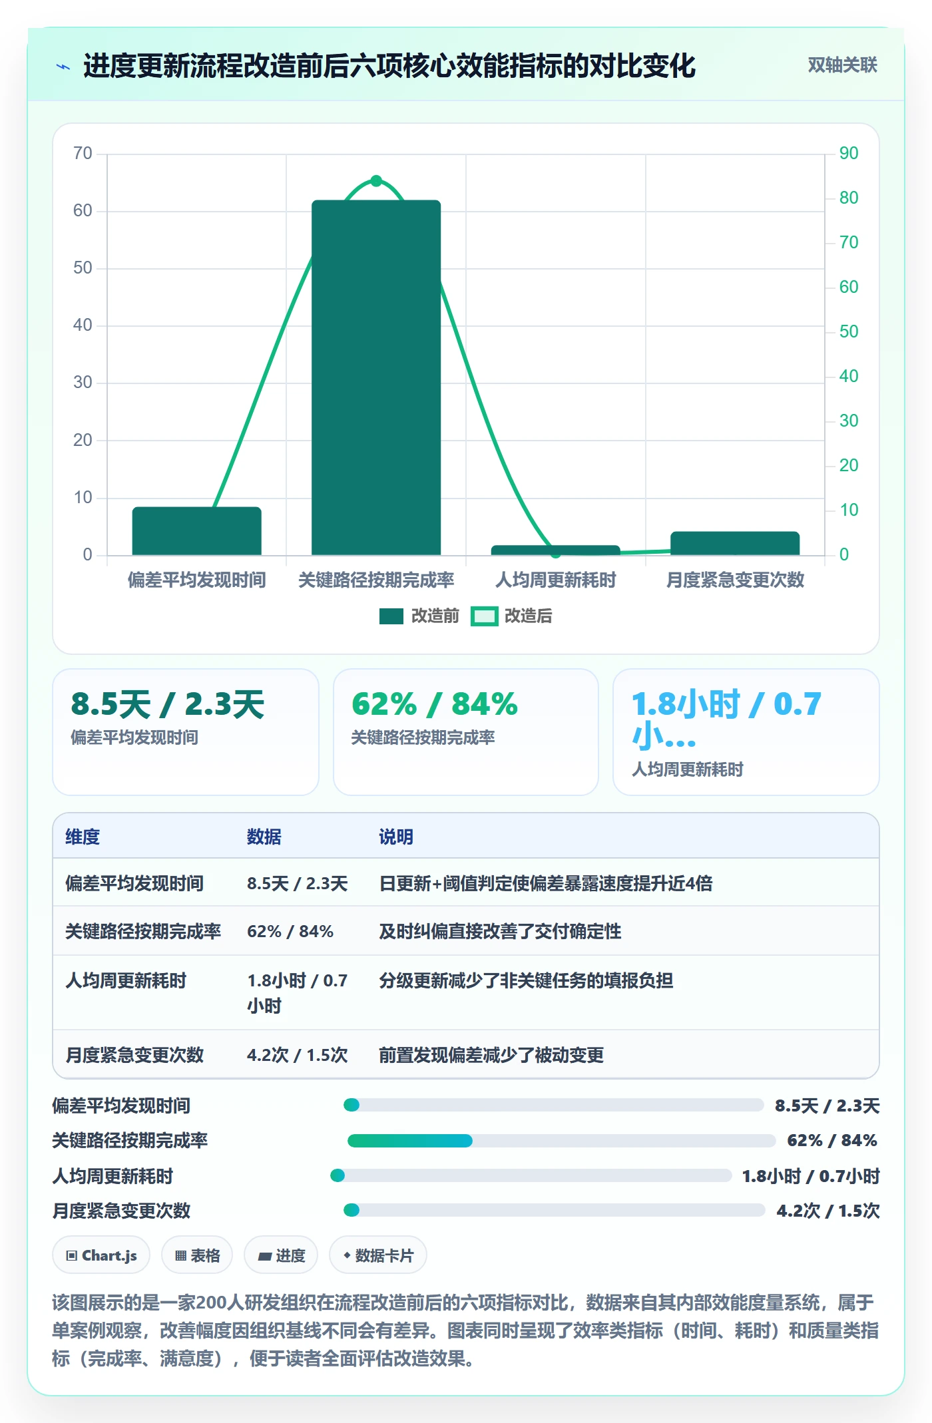Click table cell 4.2次 / 1.5次

(x=297, y=1054)
